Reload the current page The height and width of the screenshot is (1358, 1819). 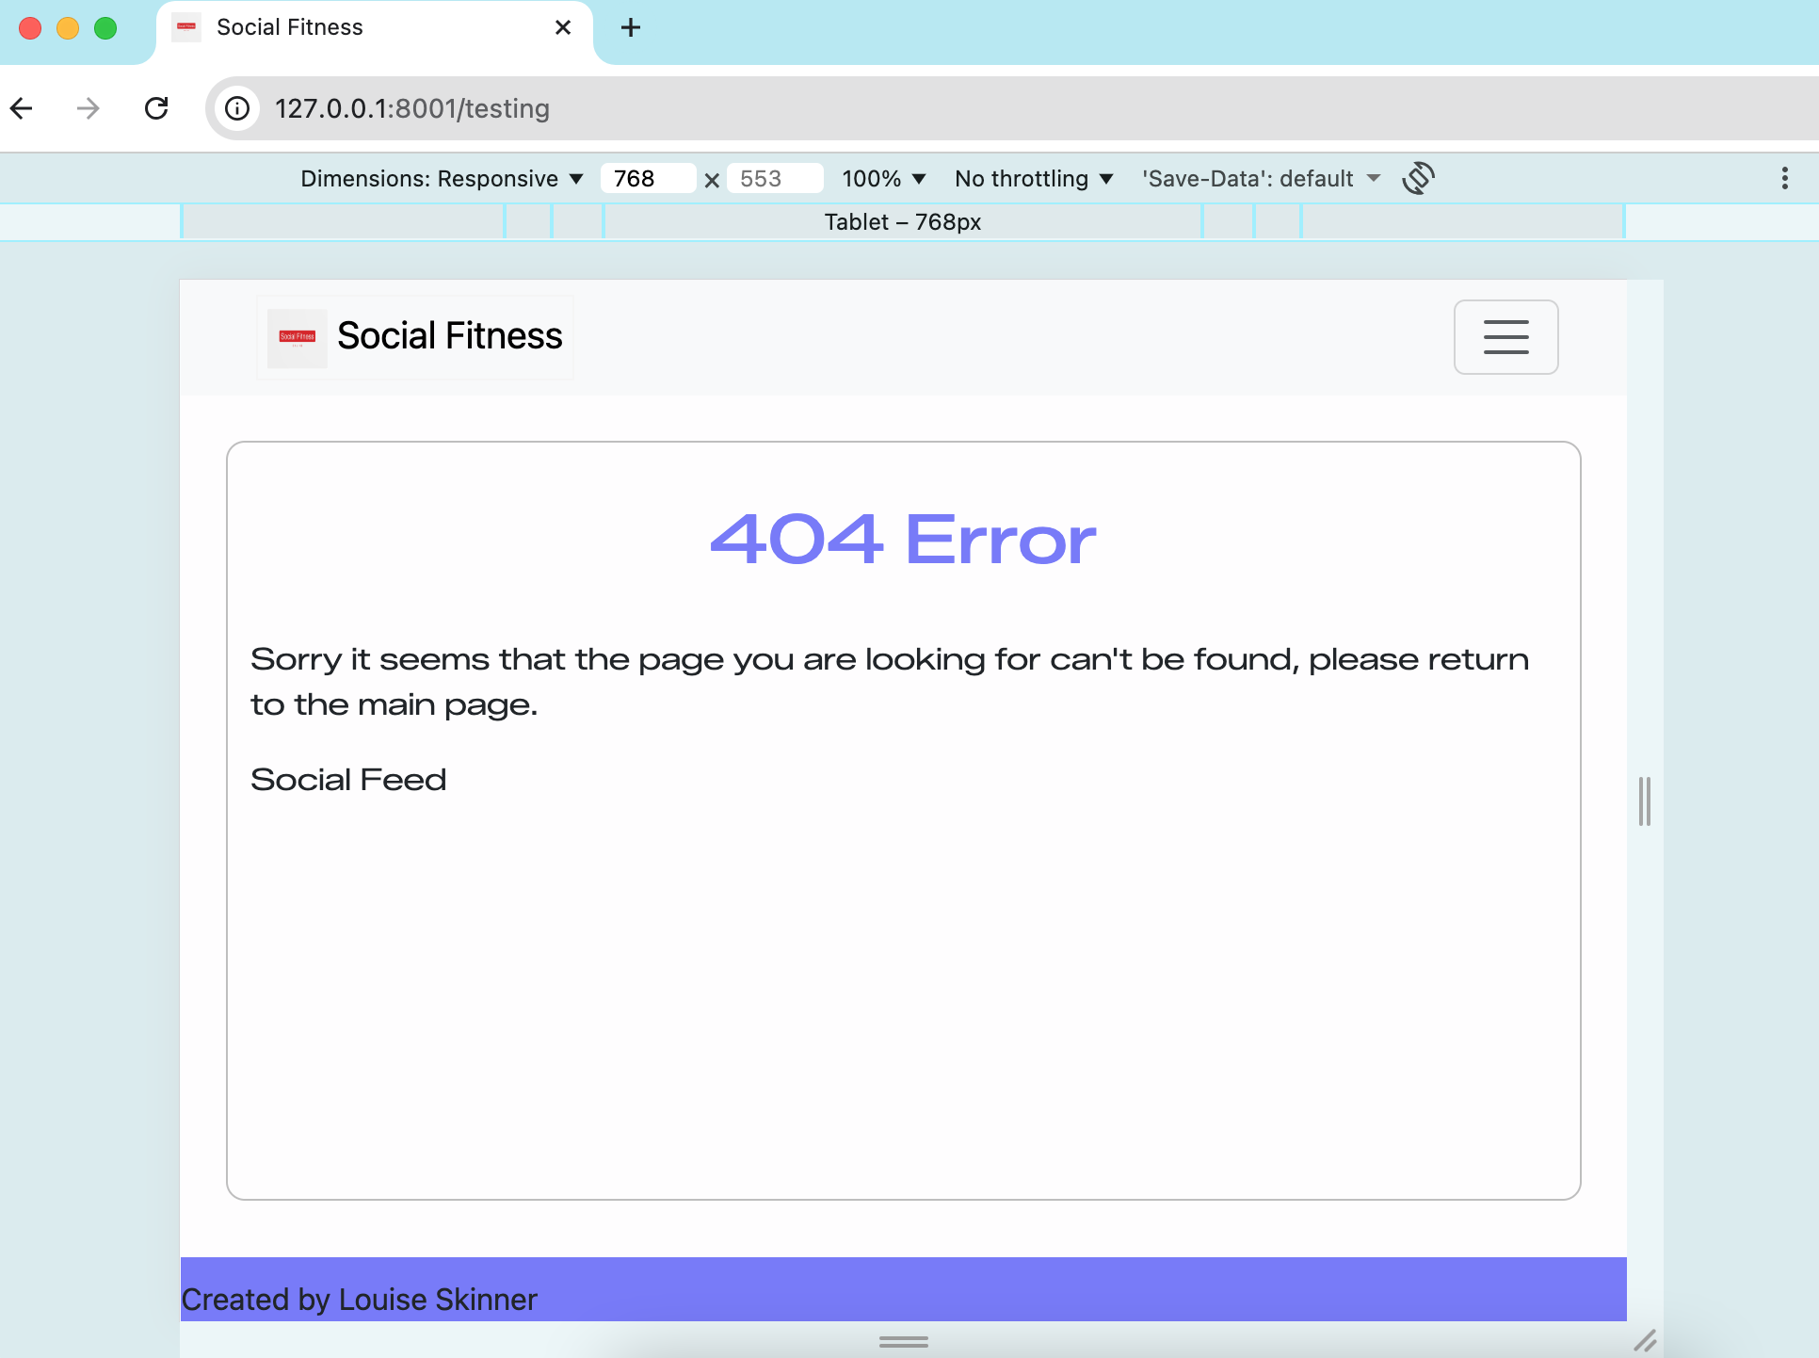pyautogui.click(x=156, y=108)
